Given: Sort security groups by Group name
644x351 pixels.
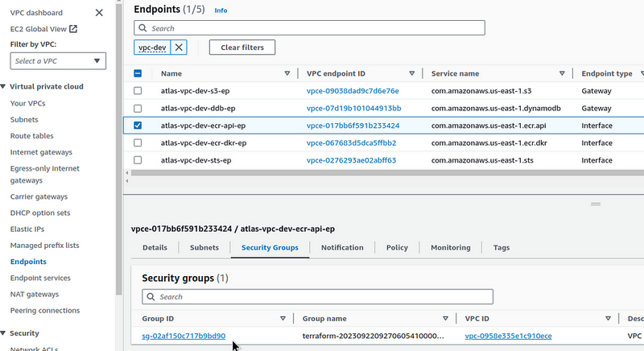Looking at the screenshot, I should [445, 318].
